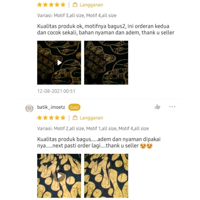Screen dimensions: 200x200
Task: Play the cream batik review video
Action: pyautogui.click(x=59, y=176)
